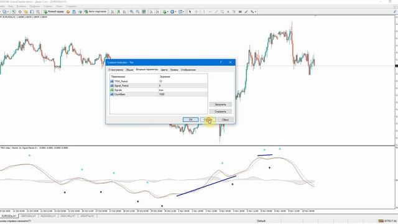This screenshot has height=224, width=398.
Task: Click the bar chart type icon
Action: pyautogui.click(x=113, y=12)
